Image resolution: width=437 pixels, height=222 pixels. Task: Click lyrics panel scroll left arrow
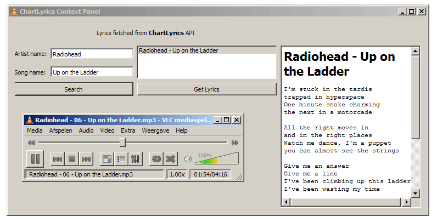tap(286, 202)
